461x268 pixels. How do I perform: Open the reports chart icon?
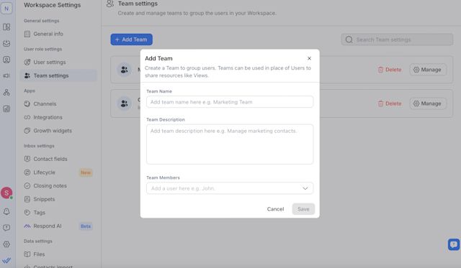[6, 108]
